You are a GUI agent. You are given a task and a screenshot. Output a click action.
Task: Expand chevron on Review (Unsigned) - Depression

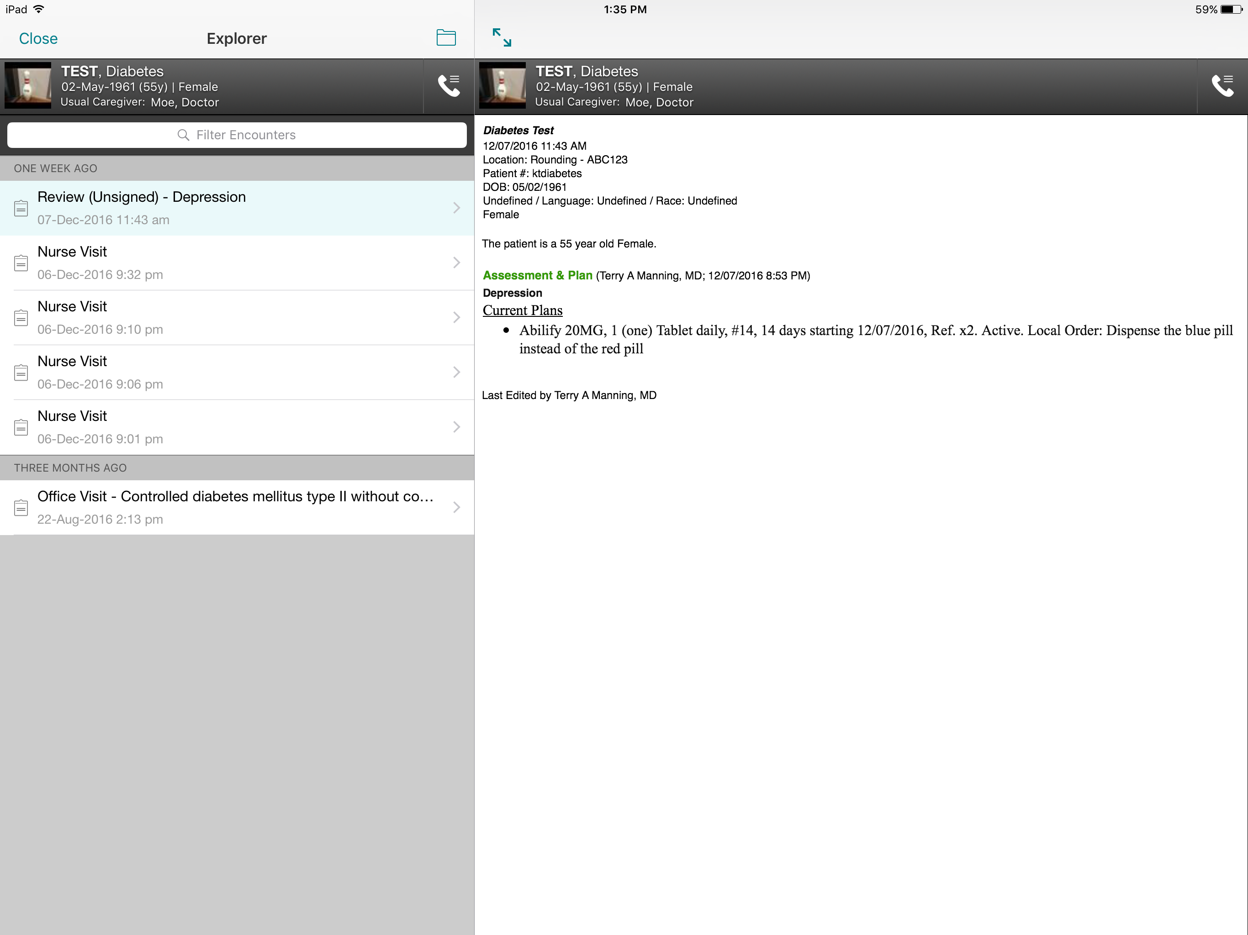456,208
